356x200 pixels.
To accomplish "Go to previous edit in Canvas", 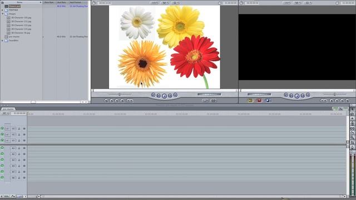I will coord(286,95).
